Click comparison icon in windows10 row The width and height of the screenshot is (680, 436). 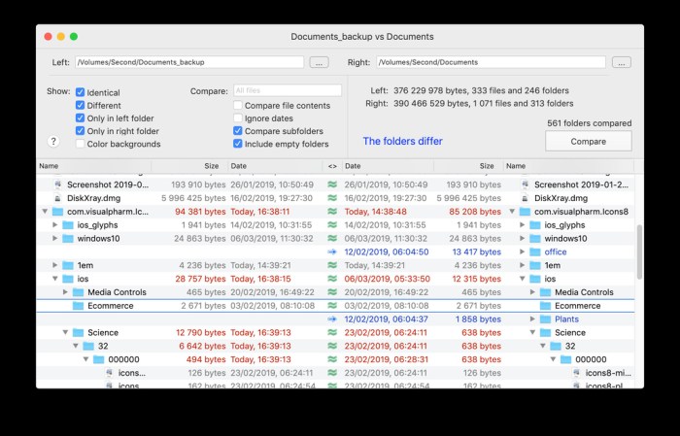pos(332,238)
